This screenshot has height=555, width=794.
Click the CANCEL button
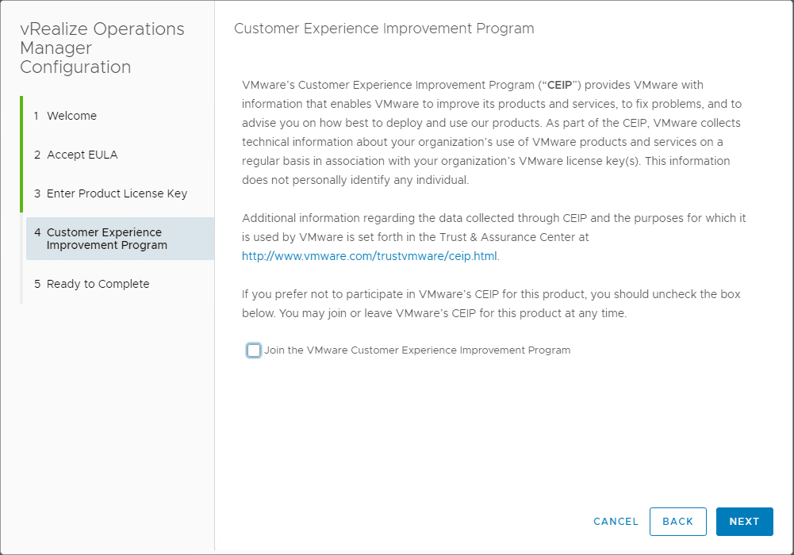616,522
